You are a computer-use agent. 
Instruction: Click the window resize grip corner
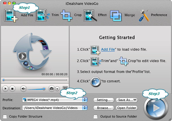coord(170,119)
